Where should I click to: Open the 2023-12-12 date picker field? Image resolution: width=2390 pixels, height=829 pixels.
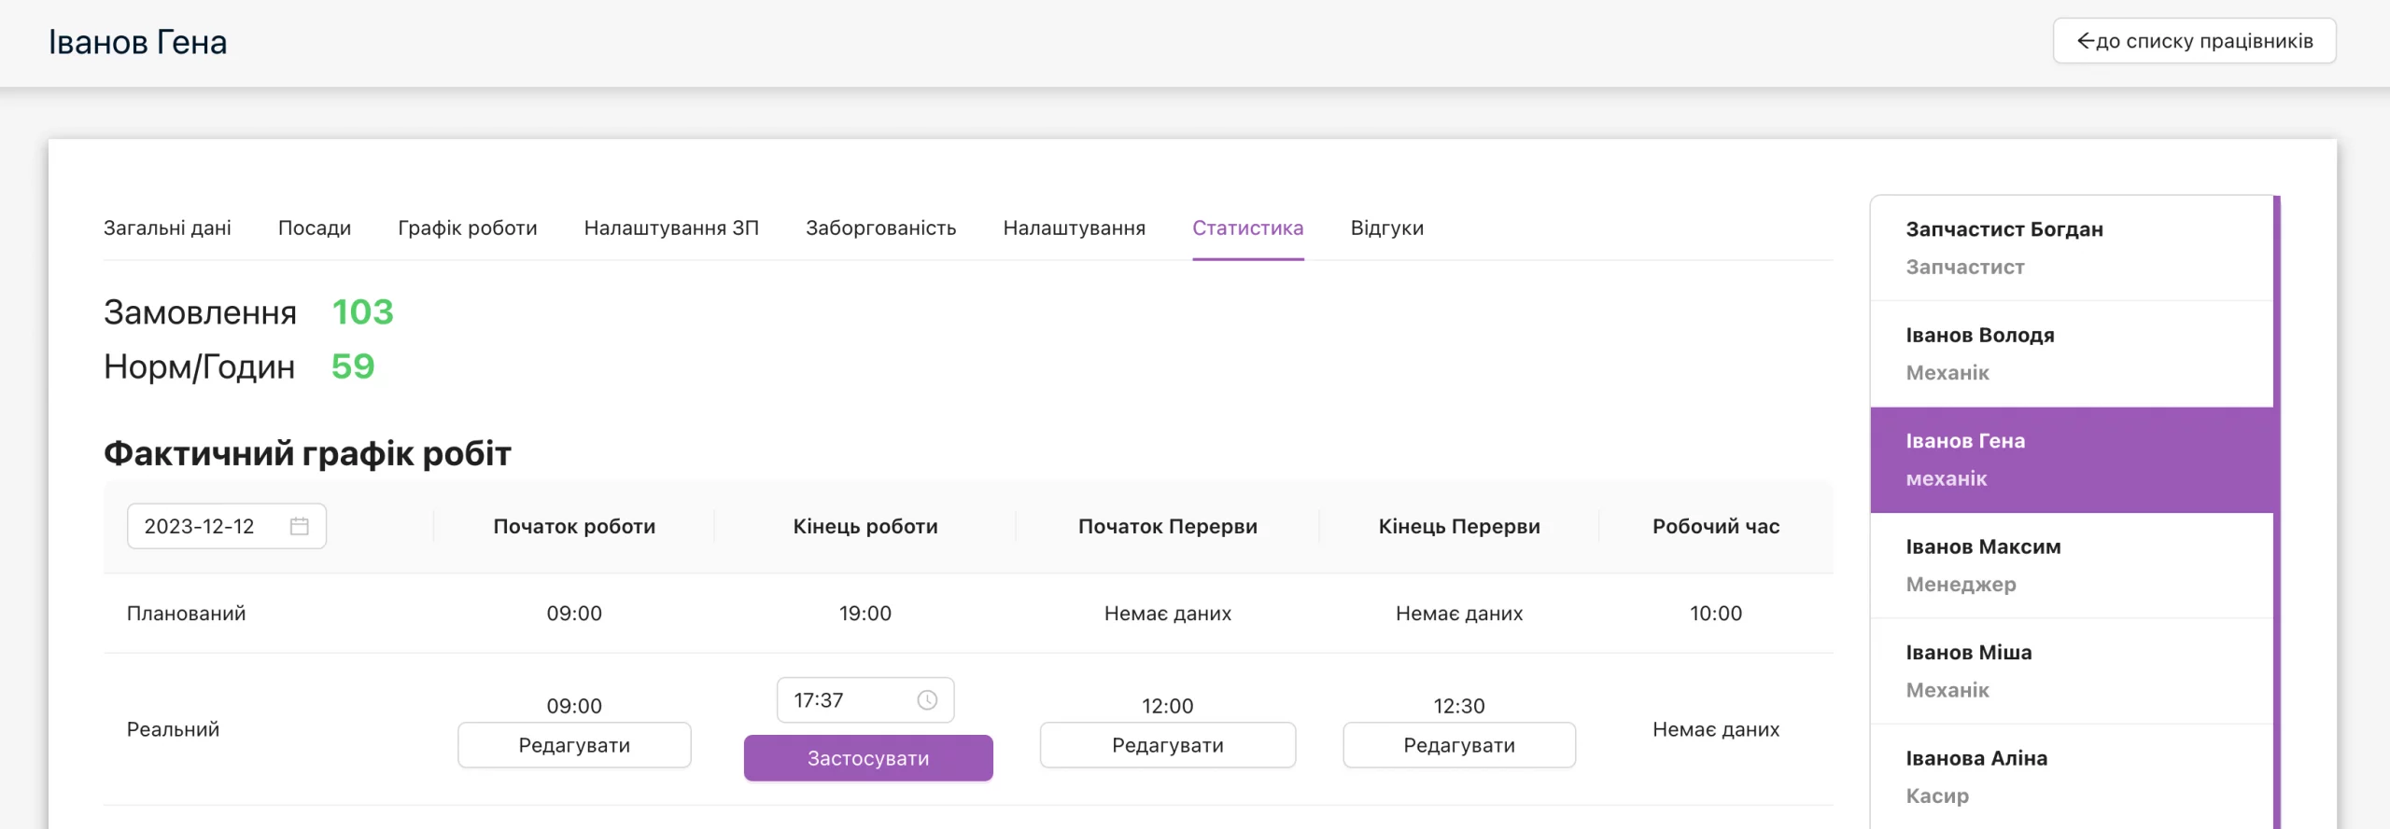[227, 526]
